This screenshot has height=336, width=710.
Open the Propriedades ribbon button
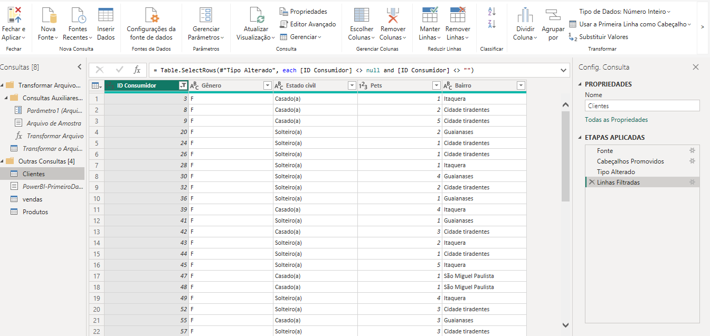tap(304, 11)
